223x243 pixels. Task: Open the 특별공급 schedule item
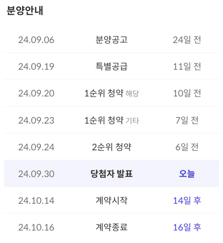[111, 67]
